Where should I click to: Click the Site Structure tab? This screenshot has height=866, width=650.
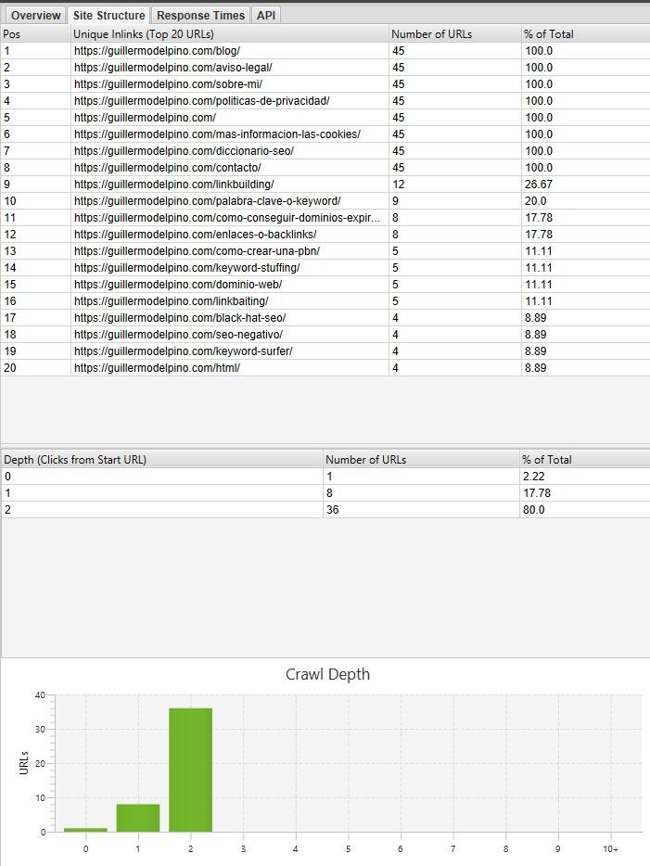click(108, 16)
